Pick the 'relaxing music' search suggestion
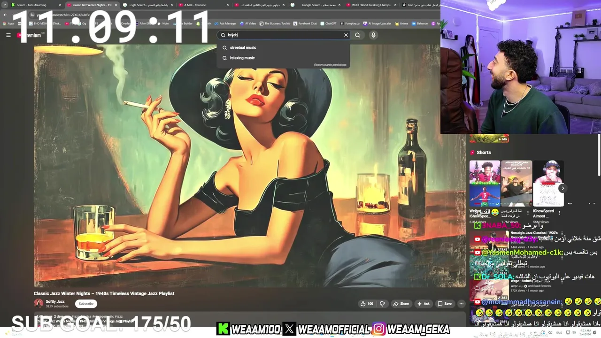601x338 pixels. click(x=284, y=58)
